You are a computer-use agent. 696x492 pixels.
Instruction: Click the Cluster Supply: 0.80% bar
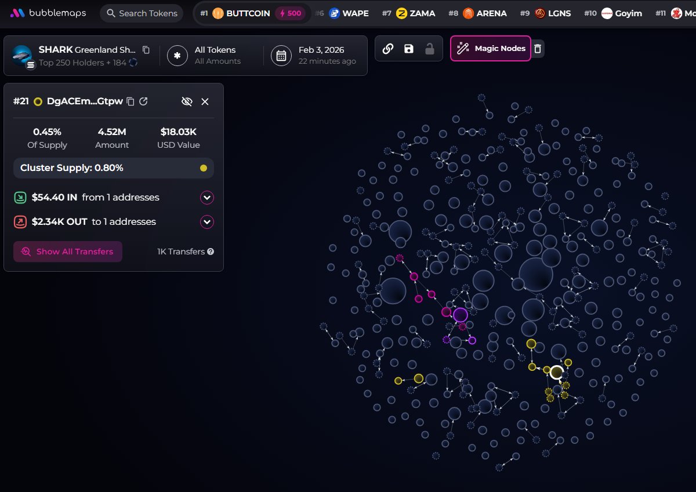pos(114,168)
